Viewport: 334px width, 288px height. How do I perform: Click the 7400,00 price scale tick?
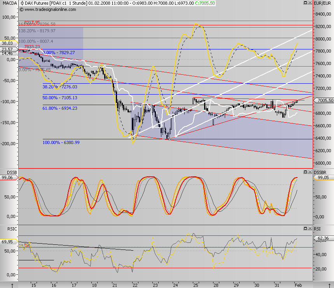tap(324, 76)
